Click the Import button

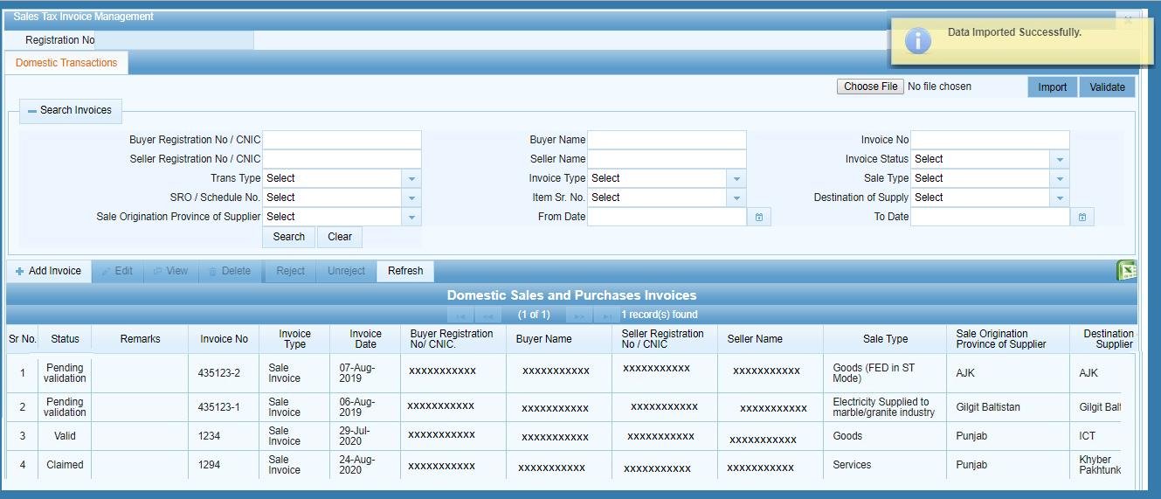pyautogui.click(x=1053, y=87)
